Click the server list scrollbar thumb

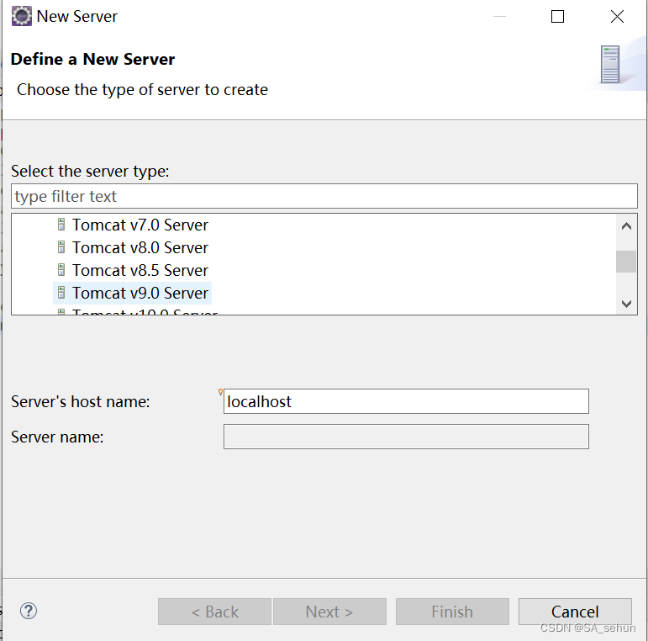[x=626, y=262]
